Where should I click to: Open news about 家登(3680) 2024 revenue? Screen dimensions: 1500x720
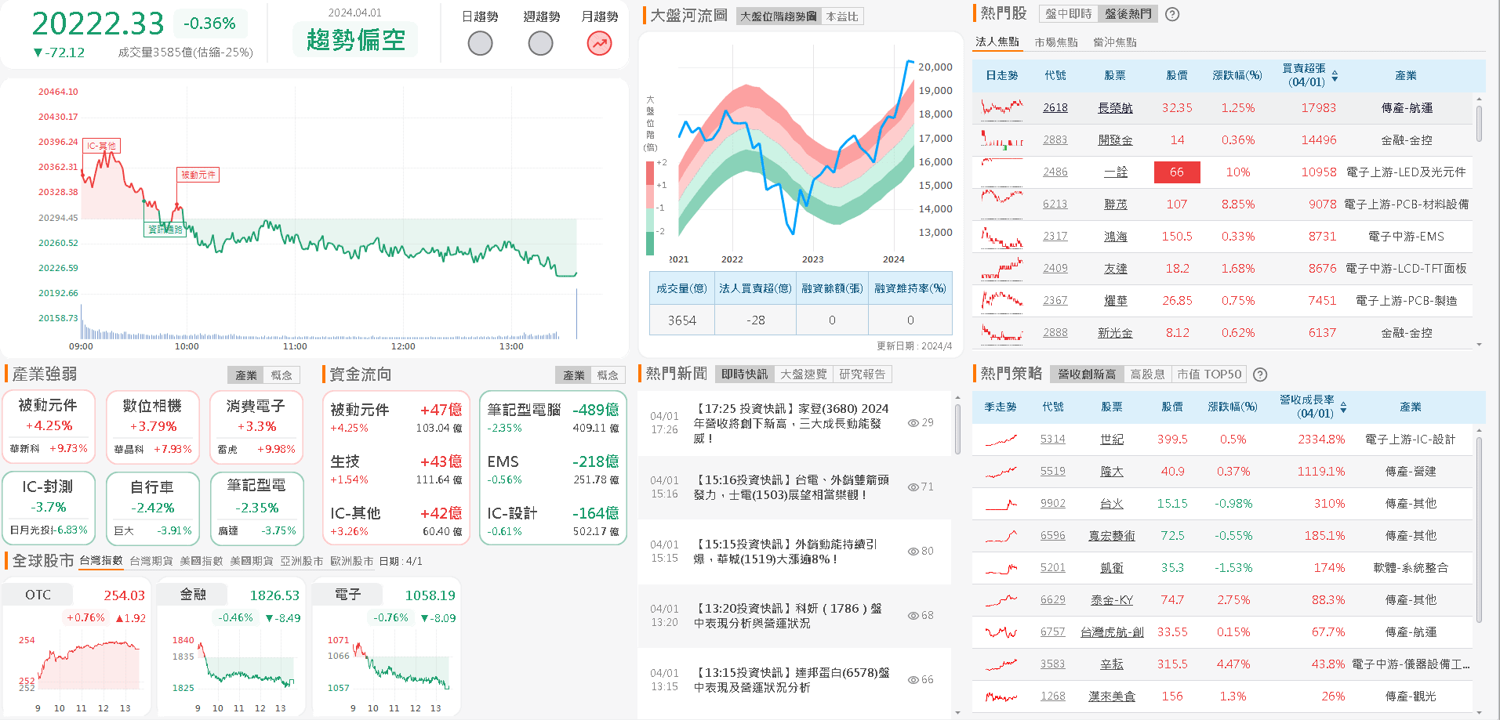[791, 423]
